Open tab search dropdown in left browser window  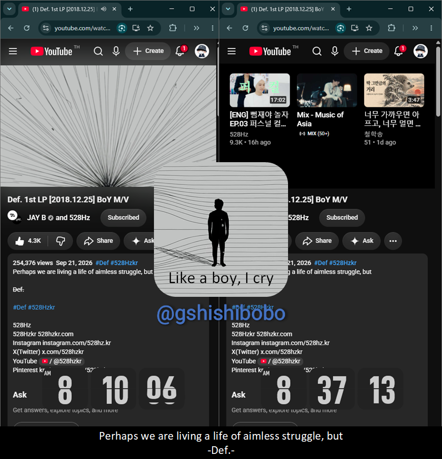[x=9, y=9]
